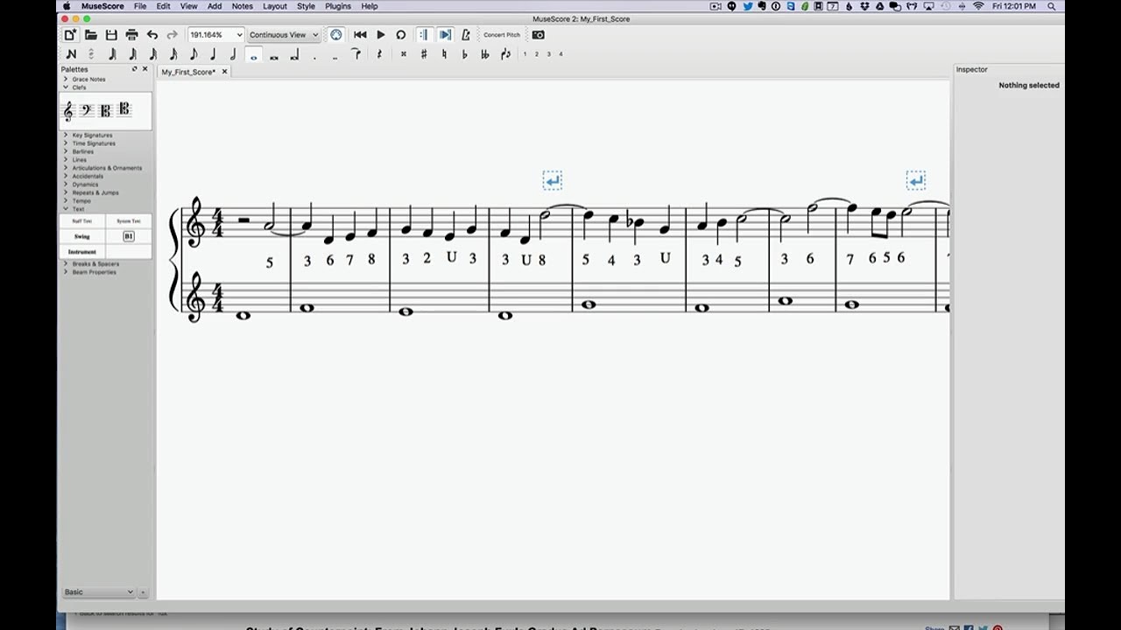Open the Layout menu
The height and width of the screenshot is (630, 1121).
tap(275, 6)
